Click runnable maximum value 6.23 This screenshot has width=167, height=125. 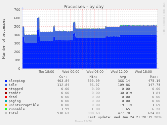[x=156, y=109]
